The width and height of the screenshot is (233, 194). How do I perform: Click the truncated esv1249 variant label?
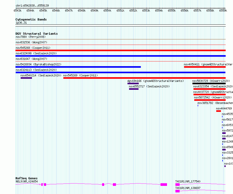coord(228,141)
